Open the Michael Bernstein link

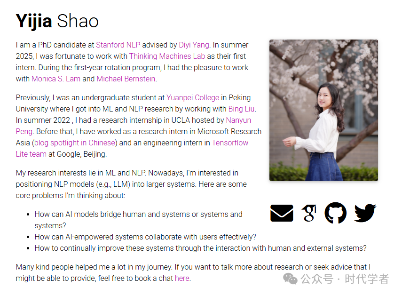(x=126, y=79)
